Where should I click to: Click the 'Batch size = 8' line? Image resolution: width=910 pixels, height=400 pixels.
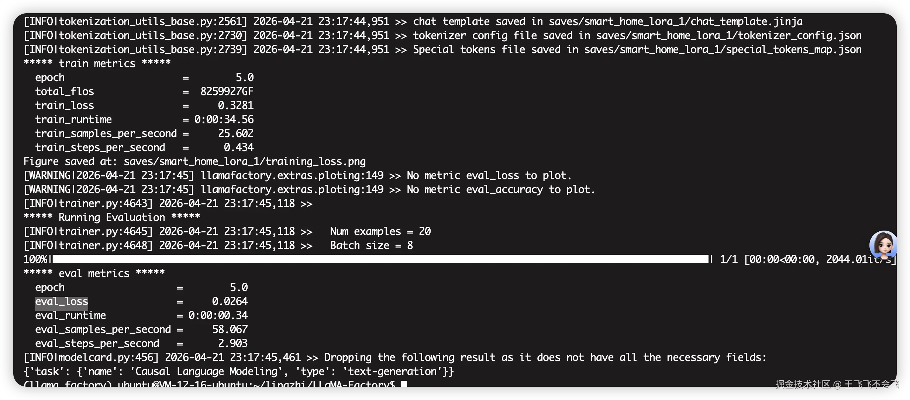pos(371,246)
